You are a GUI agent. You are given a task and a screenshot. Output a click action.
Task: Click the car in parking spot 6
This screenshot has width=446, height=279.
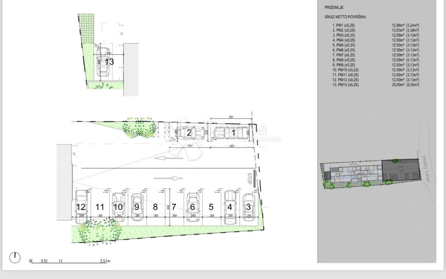point(193,206)
